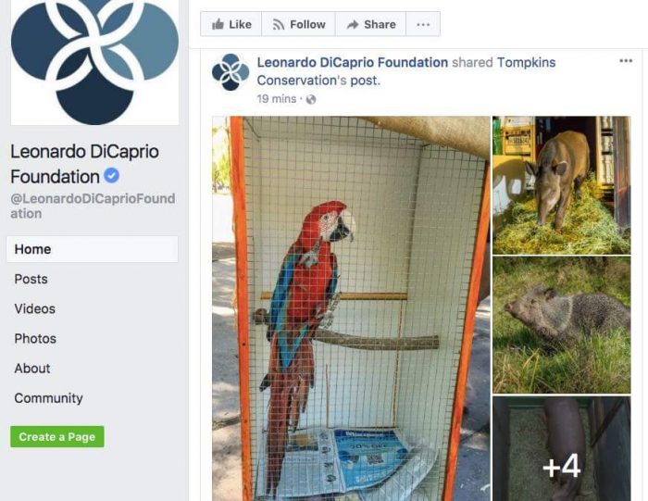Click the foundation avatar beside the post
The image size is (648, 501).
(231, 72)
